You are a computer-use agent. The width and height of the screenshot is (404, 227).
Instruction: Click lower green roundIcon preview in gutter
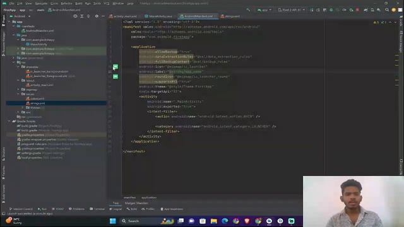(x=116, y=76)
